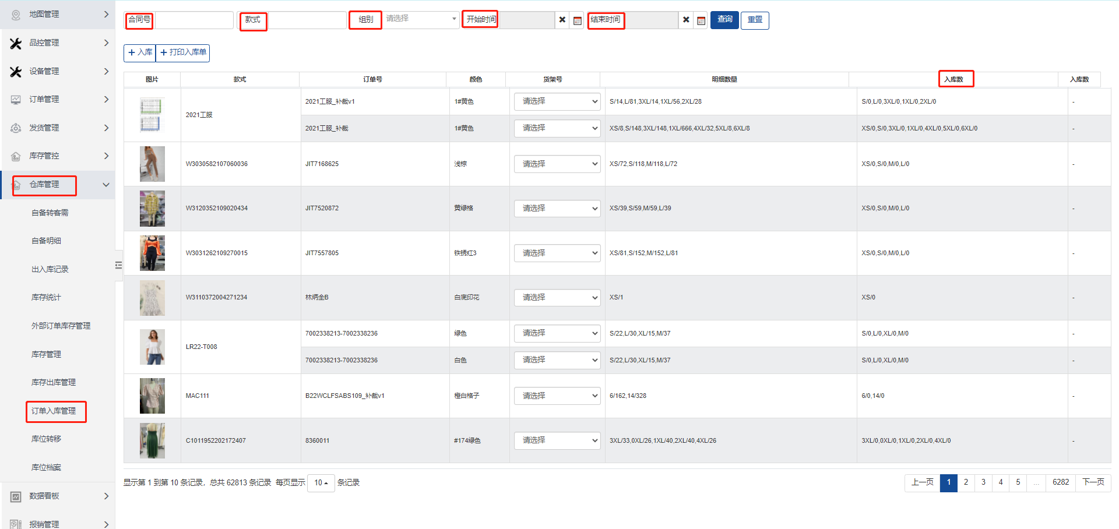Image resolution: width=1119 pixels, height=529 pixels.
Task: Click the 合同号 input field
Action: (194, 20)
